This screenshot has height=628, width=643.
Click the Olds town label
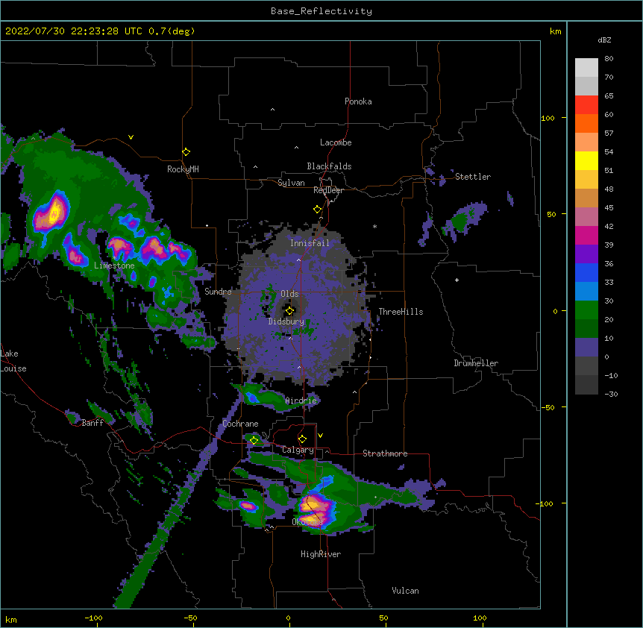[289, 294]
